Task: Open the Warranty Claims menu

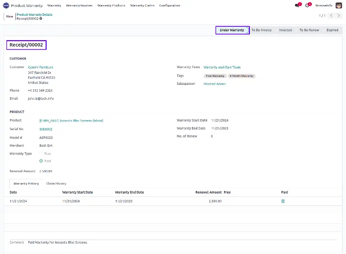Action: pos(142,5)
